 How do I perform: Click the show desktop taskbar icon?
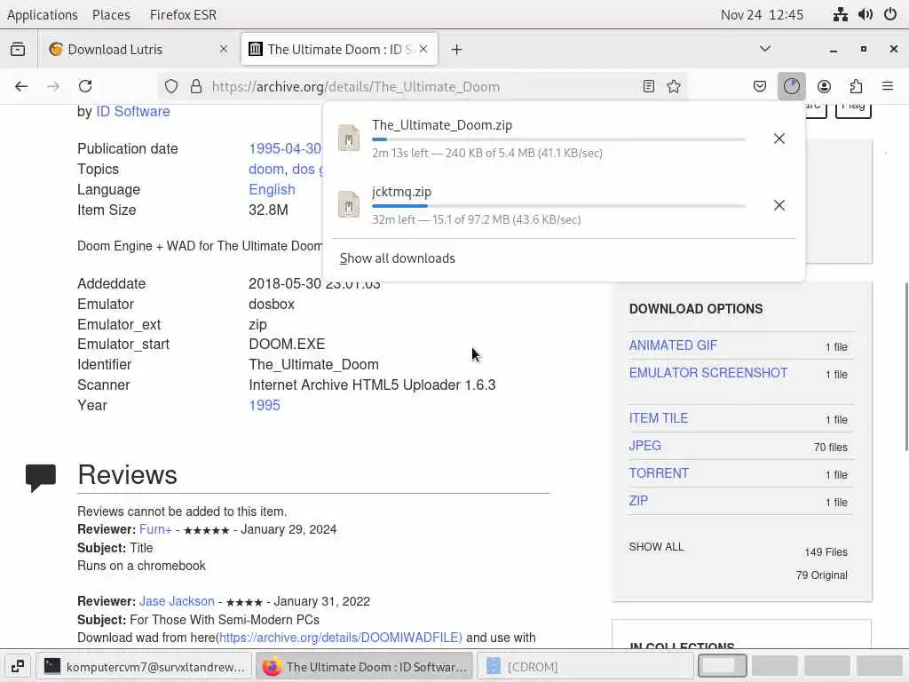pyautogui.click(x=18, y=666)
